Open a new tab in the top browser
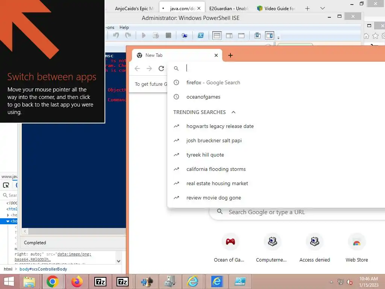Viewport: 385px width, 289px height. click(308, 9)
